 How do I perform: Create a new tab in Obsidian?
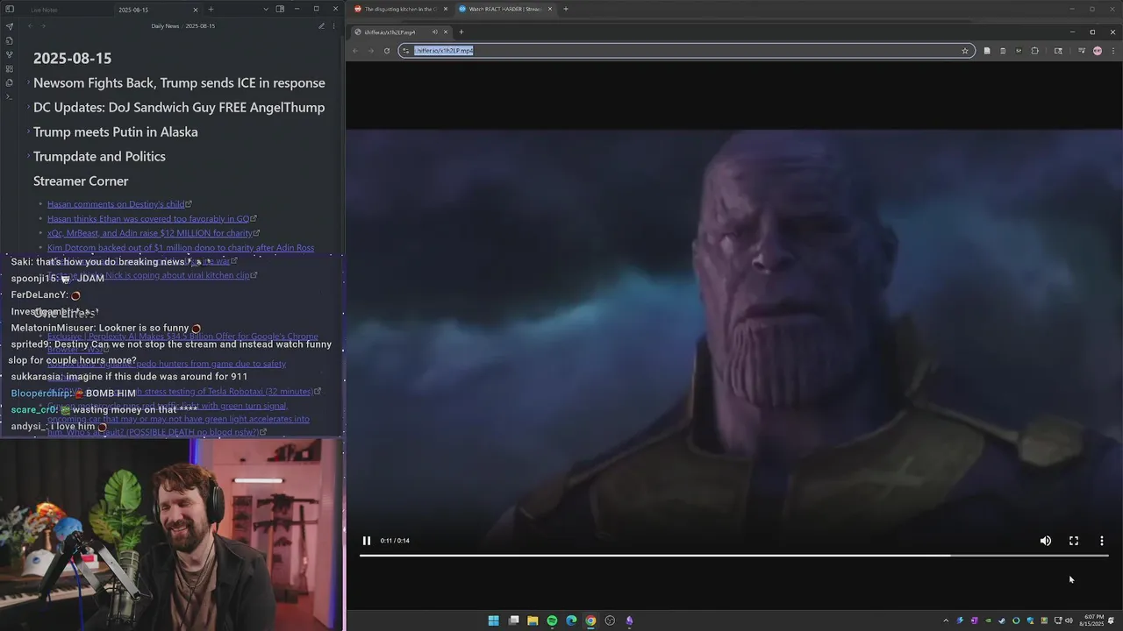[211, 10]
